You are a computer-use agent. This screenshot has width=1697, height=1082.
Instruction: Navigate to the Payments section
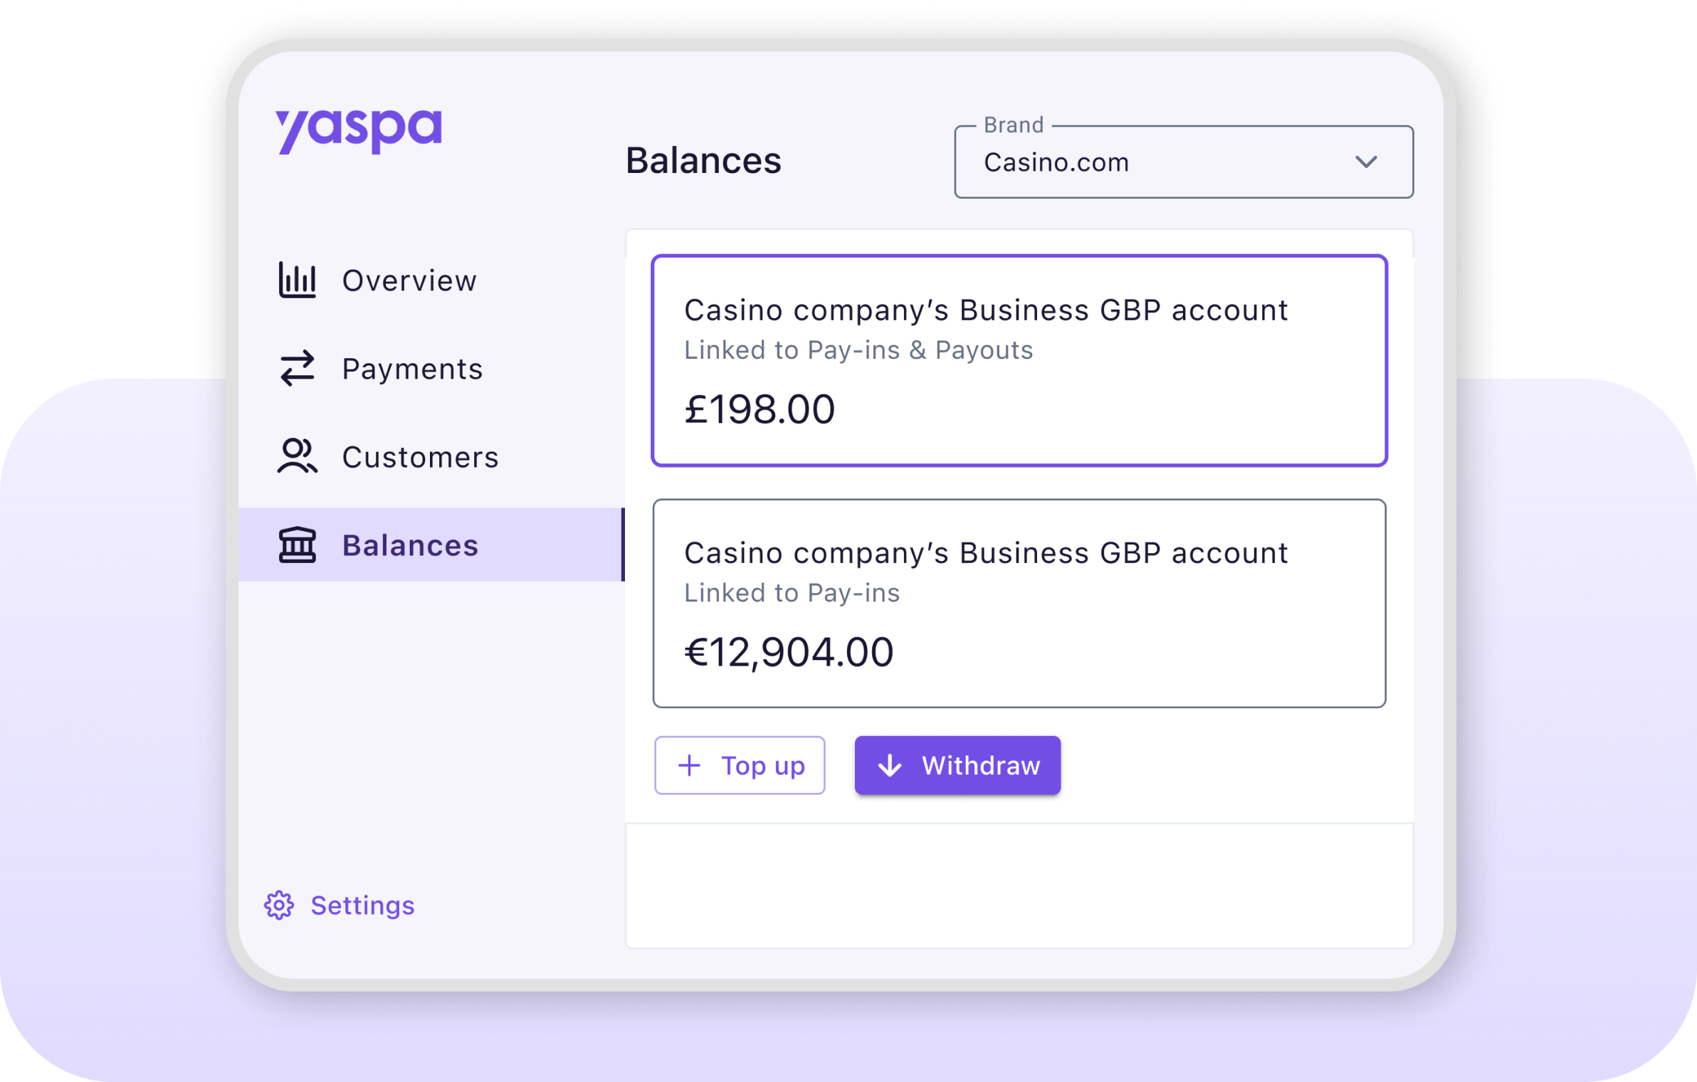tap(411, 369)
